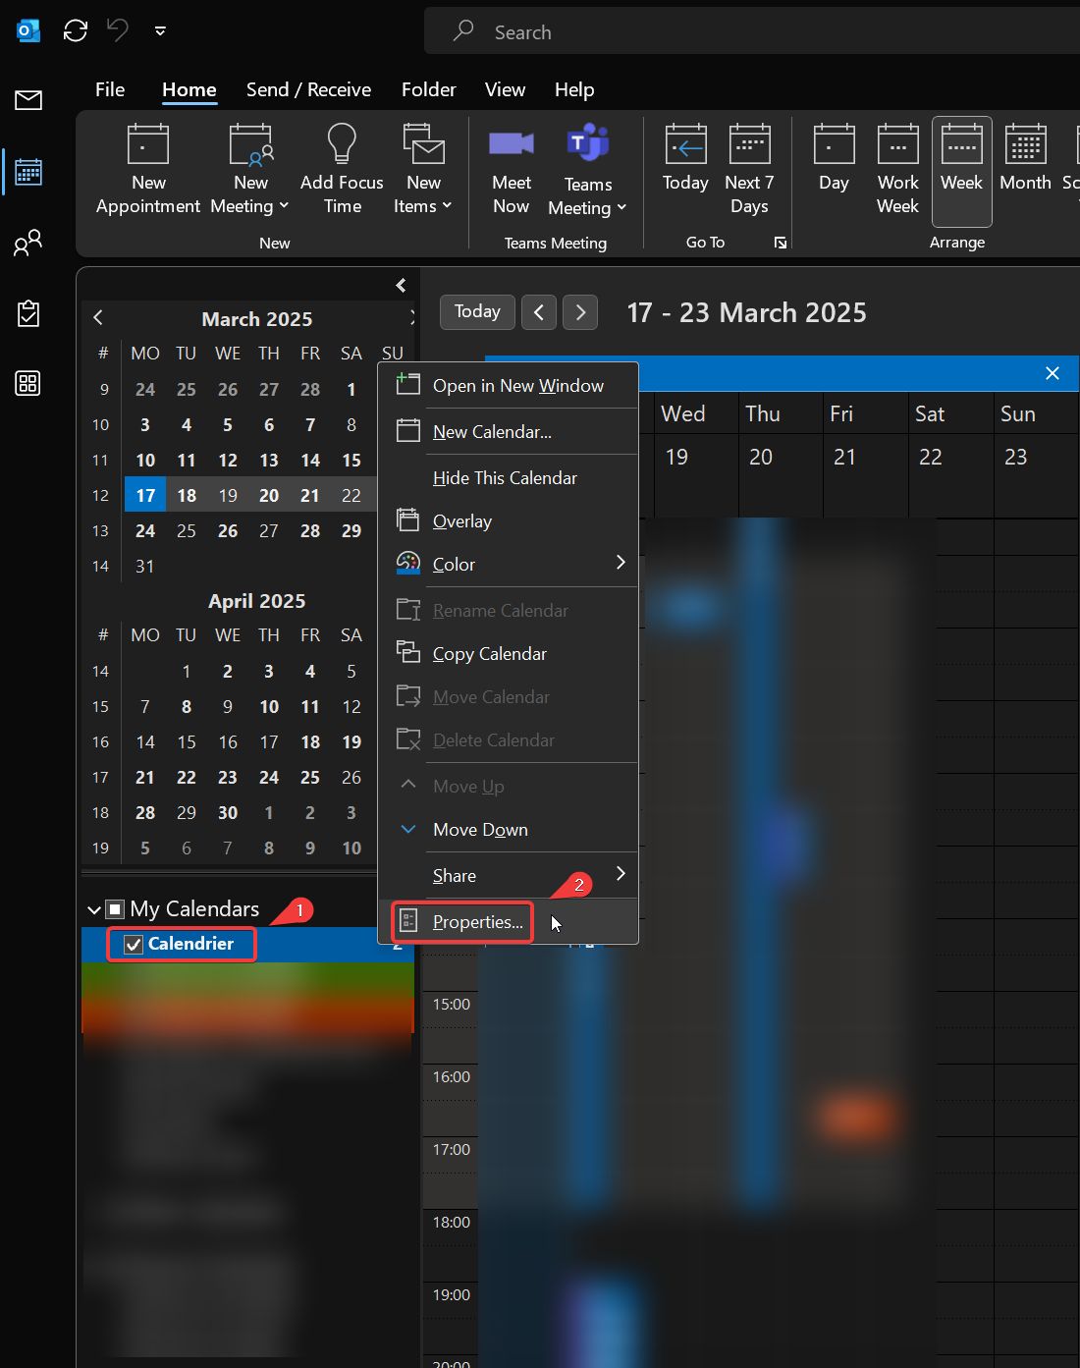The image size is (1080, 1368).
Task: Create a New Appointment
Action: click(147, 167)
